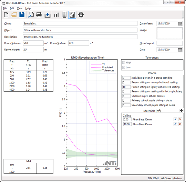
Task: Click the printer icon to print
Action: click(x=39, y=15)
